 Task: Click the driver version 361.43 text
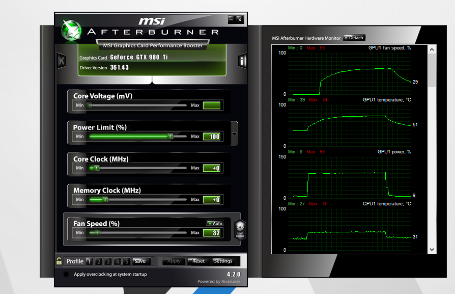pos(119,67)
